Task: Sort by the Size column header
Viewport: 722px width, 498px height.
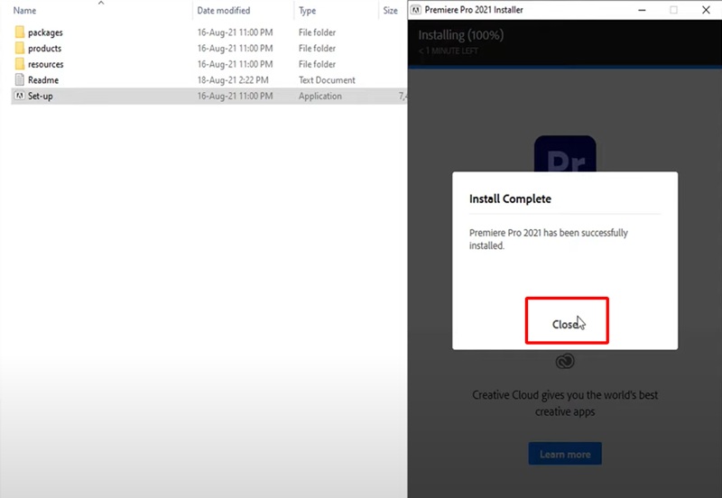Action: [x=390, y=10]
